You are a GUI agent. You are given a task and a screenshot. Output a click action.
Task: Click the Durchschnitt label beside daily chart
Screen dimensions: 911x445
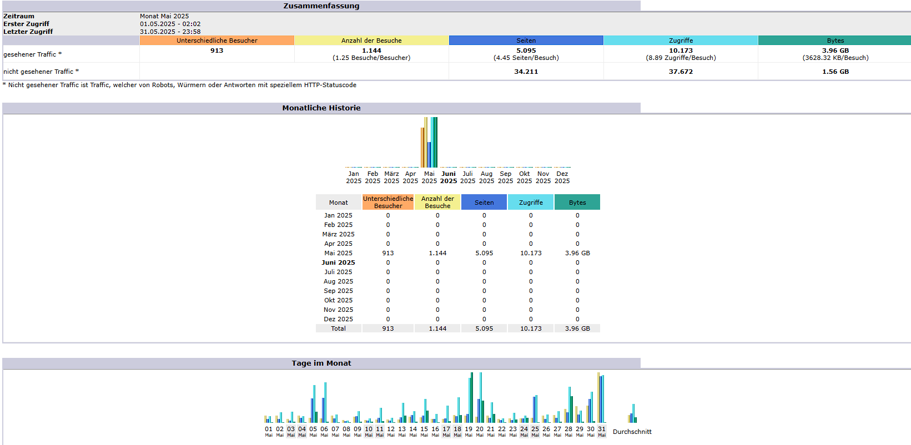click(632, 432)
